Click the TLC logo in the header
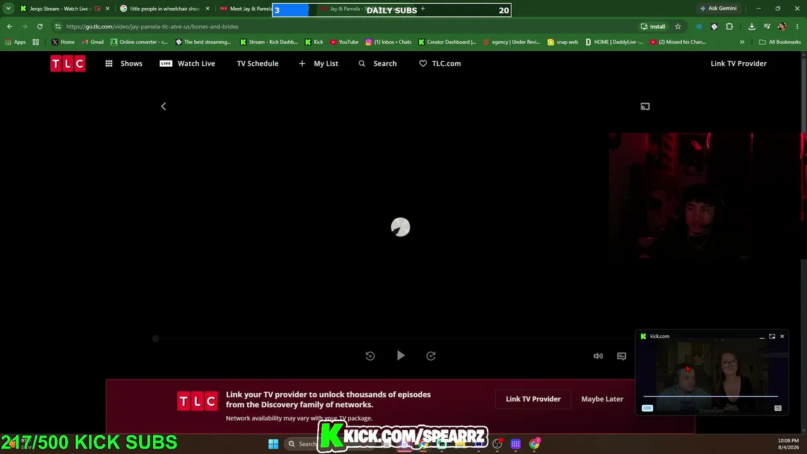The height and width of the screenshot is (454, 807). pyautogui.click(x=67, y=64)
